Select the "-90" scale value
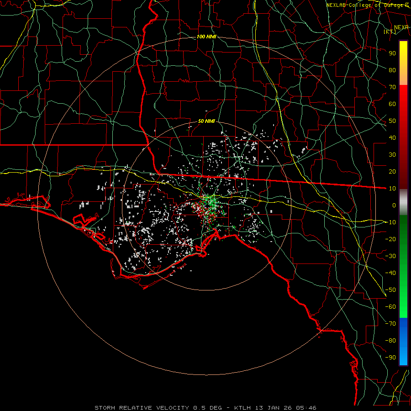 click(x=390, y=357)
